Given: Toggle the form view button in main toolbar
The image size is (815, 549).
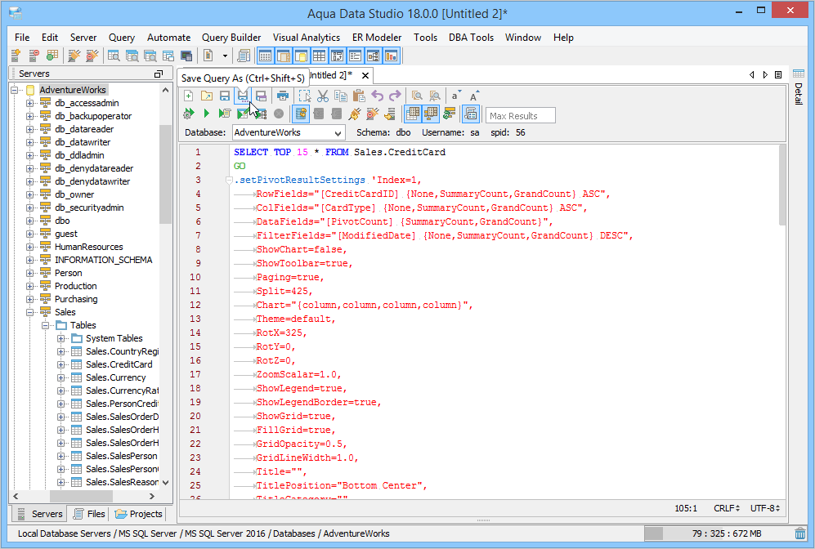Looking at the screenshot, I should pos(356,56).
